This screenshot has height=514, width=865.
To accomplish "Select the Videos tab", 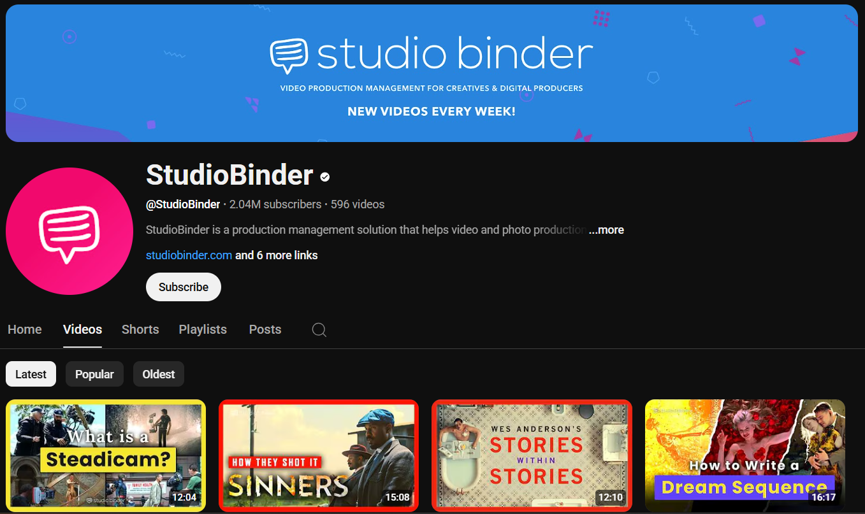I will pyautogui.click(x=83, y=329).
